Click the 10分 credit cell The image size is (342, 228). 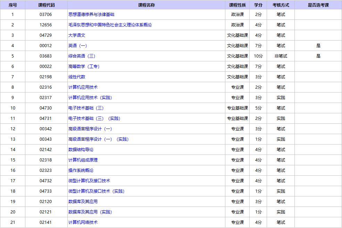point(258,56)
